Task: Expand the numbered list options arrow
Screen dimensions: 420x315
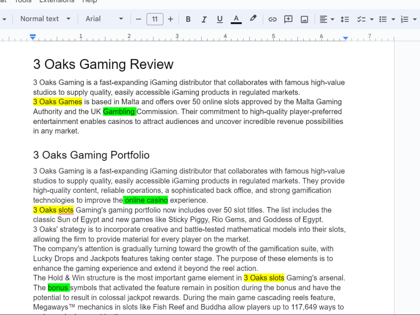Action: (x=415, y=19)
